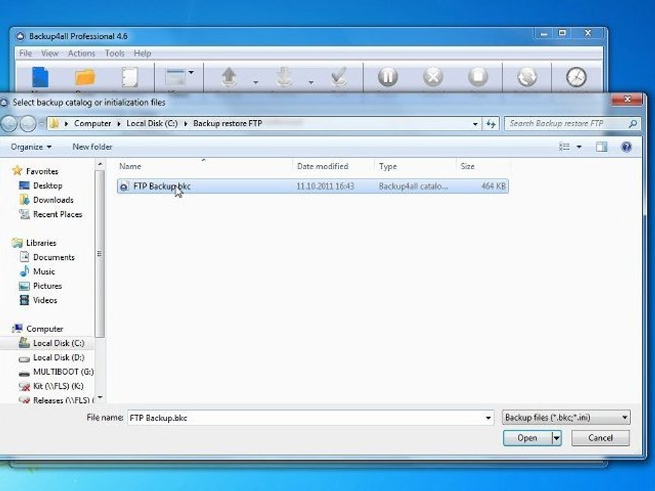Click the Backup up-arrow icon in Backup4all toolbar
Viewport: 655px width, 491px height.
(229, 78)
